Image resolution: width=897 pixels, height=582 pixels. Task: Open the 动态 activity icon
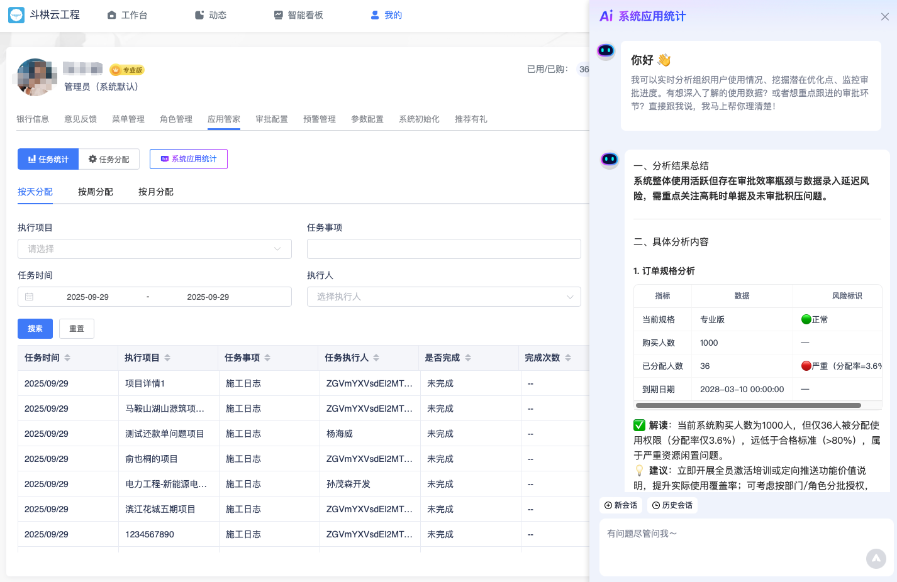(x=199, y=15)
